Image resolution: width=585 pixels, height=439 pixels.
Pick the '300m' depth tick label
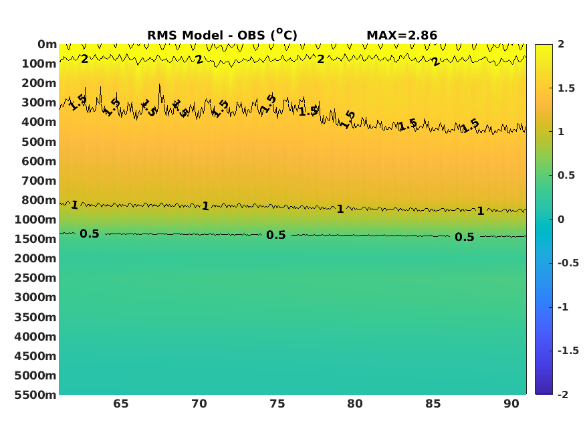coord(39,102)
